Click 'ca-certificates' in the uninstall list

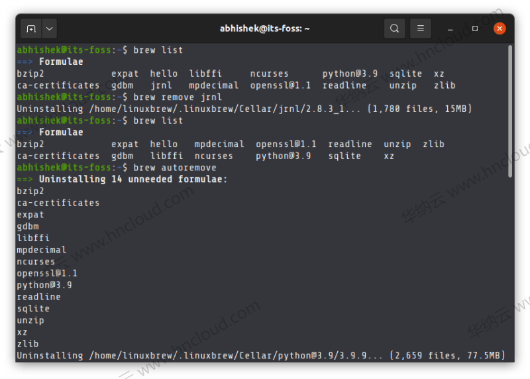[58, 203]
